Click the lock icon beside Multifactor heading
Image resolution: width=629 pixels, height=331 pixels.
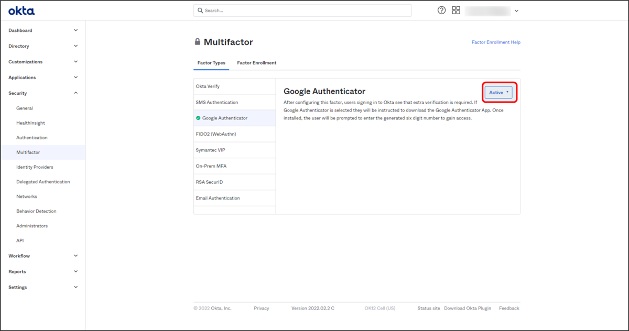click(x=198, y=42)
